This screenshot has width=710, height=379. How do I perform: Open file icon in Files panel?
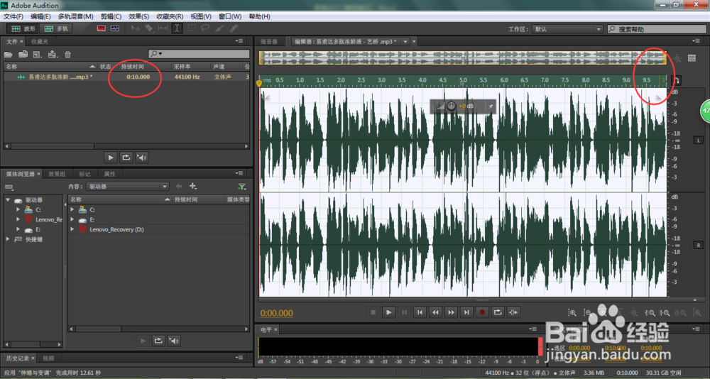(8, 55)
